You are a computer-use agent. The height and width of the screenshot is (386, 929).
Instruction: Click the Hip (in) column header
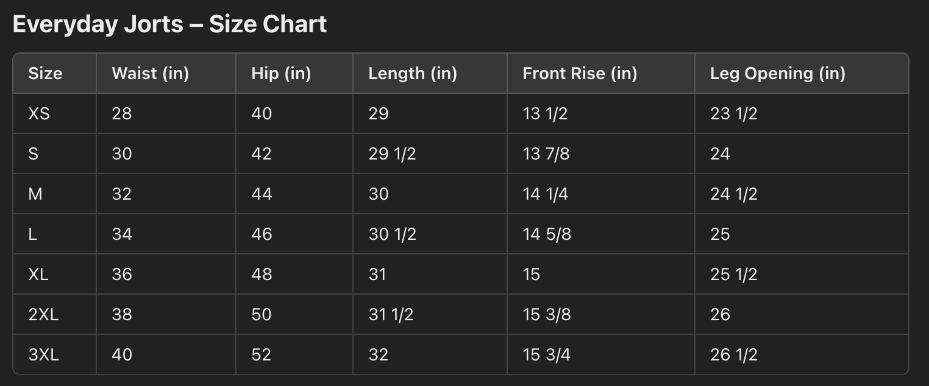click(281, 74)
